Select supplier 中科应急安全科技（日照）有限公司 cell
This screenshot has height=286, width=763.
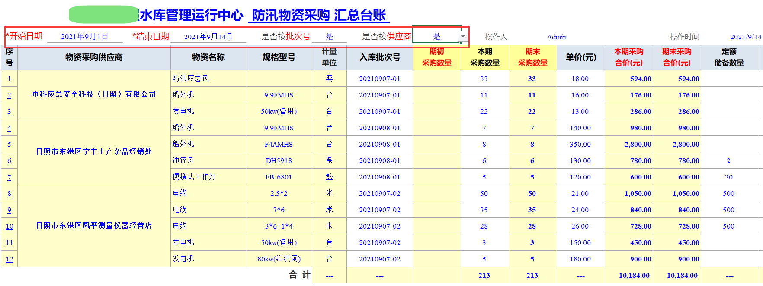click(x=94, y=94)
